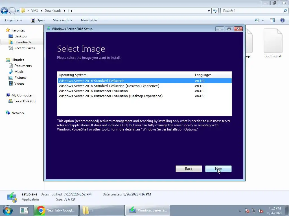289x216 pixels.
Task: Expand the address bar history dropdown
Action: click(x=209, y=11)
